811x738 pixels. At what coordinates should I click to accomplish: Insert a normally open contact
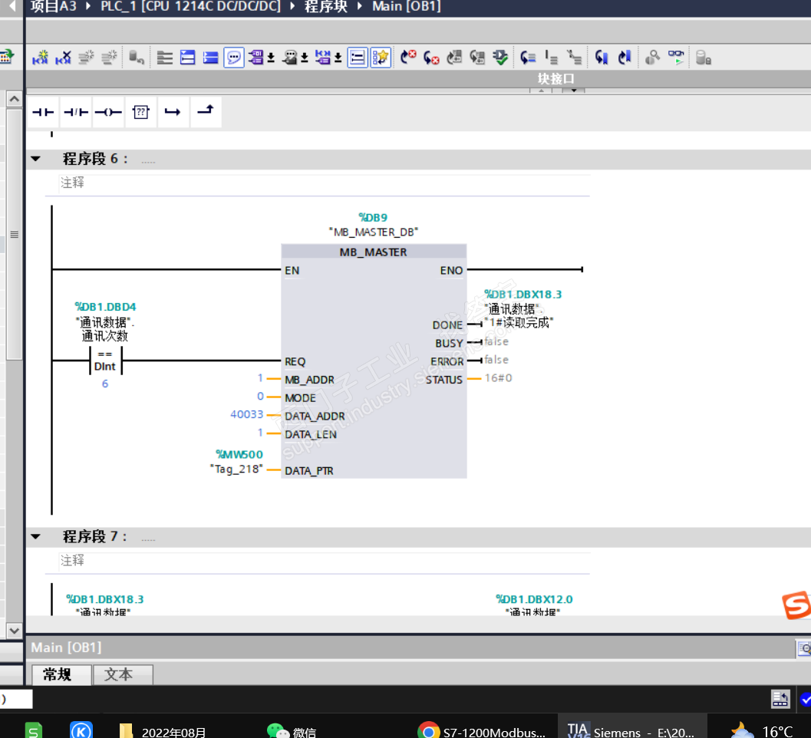(43, 112)
